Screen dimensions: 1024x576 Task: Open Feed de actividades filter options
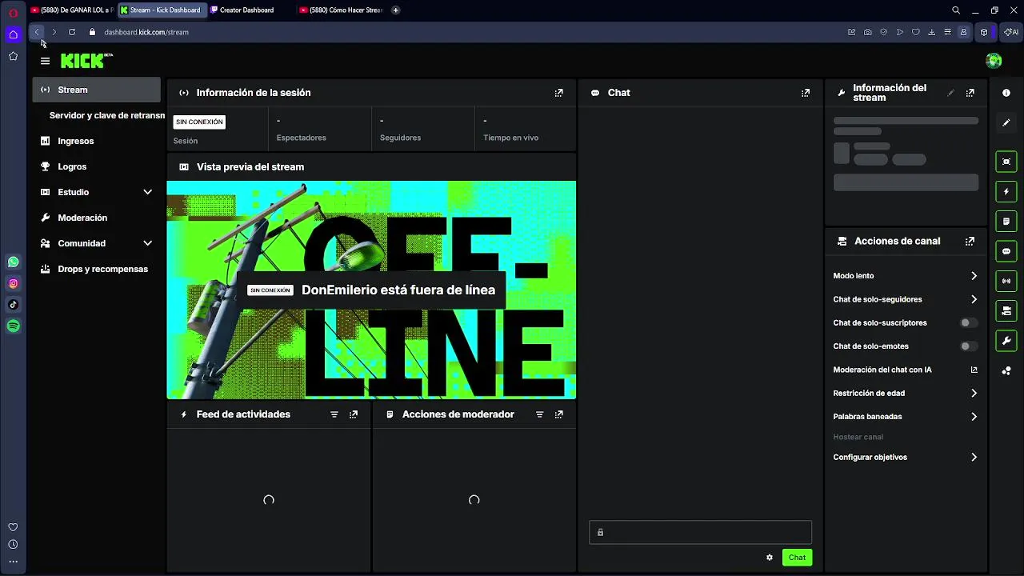point(334,414)
